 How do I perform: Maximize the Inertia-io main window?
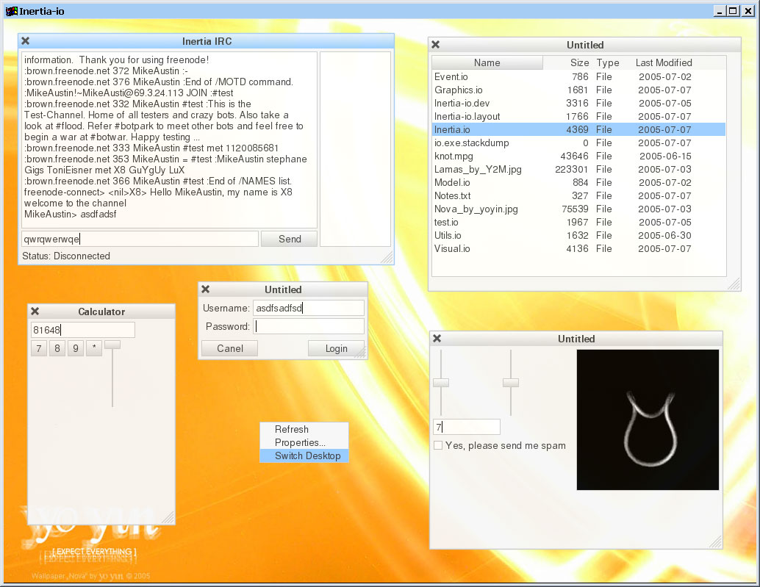733,11
